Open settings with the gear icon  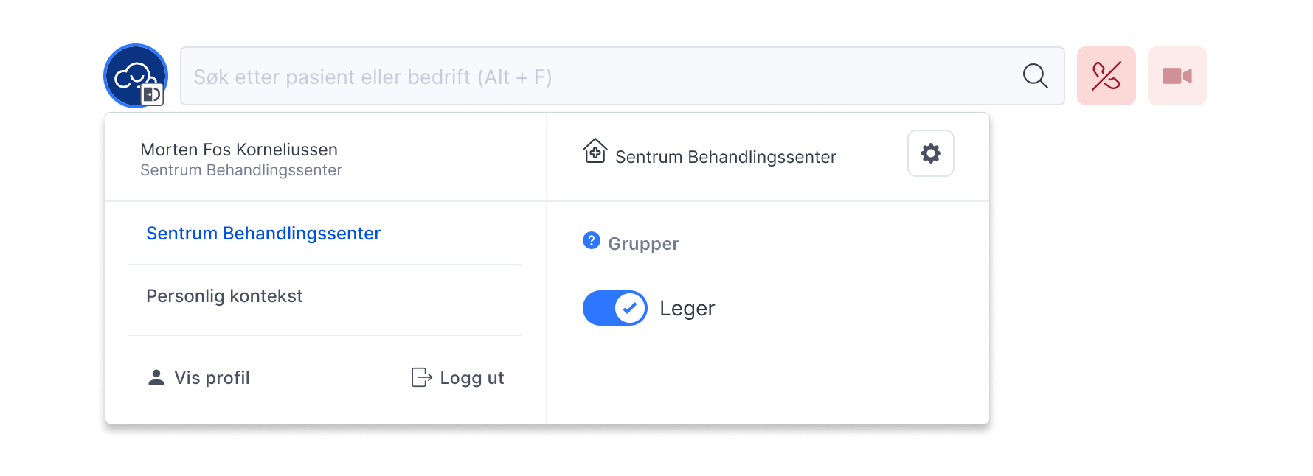point(930,153)
